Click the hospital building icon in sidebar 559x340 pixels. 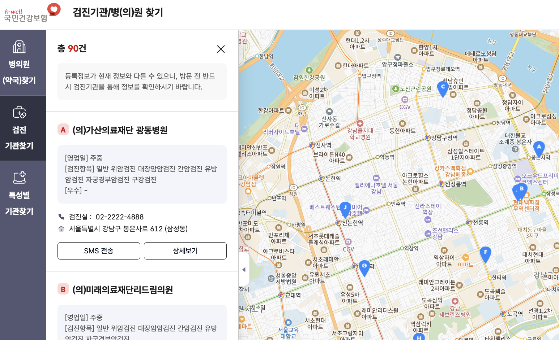tap(19, 47)
